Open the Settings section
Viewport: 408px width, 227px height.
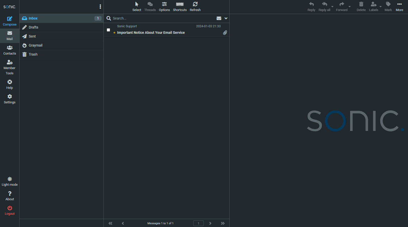[10, 99]
